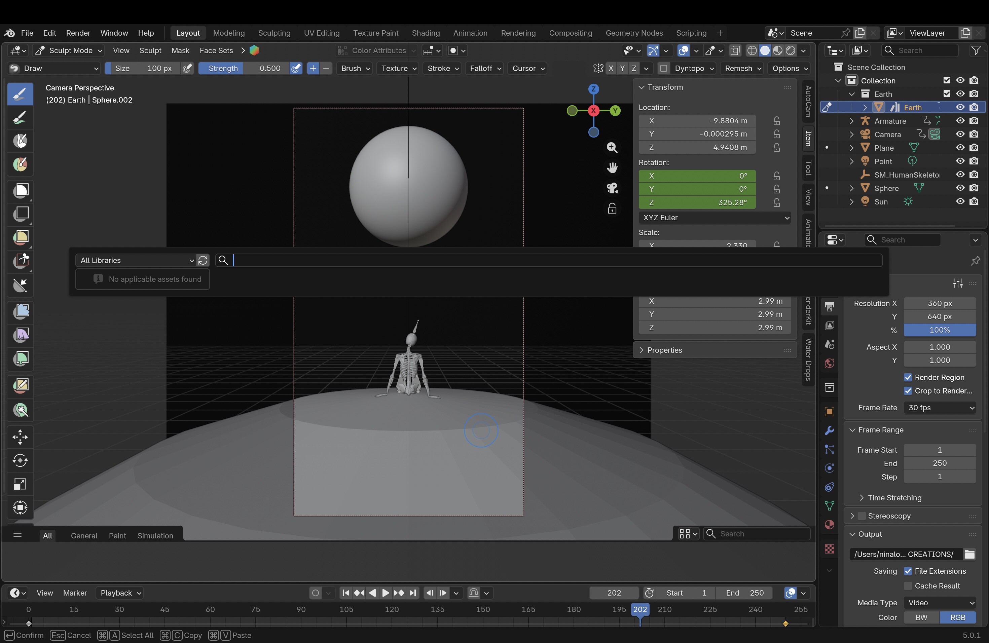The image size is (989, 643).
Task: Refresh asset libraries next to All Libraries
Action: pyautogui.click(x=203, y=260)
